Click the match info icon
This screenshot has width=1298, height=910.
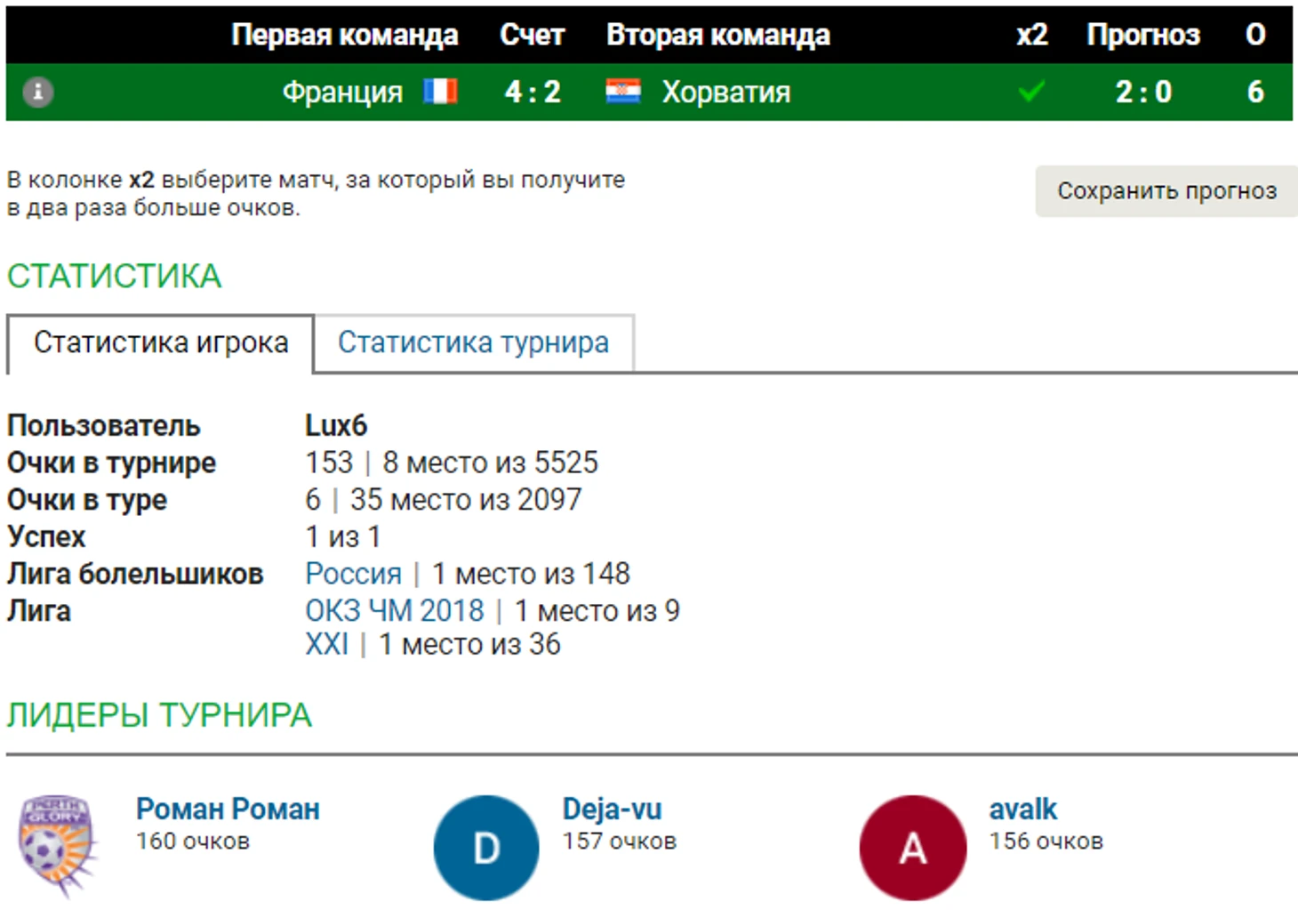pos(37,92)
